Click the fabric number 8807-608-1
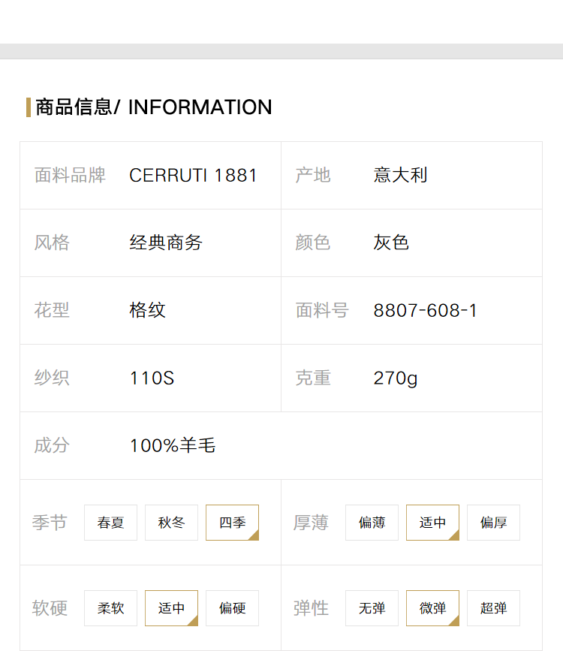Viewport: 563px width, 651px height. pos(425,311)
